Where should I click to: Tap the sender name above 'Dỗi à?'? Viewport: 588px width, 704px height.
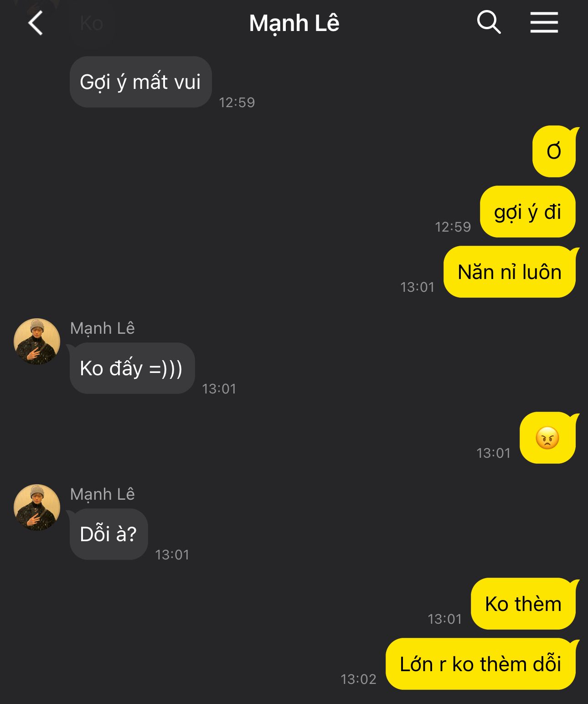(103, 494)
